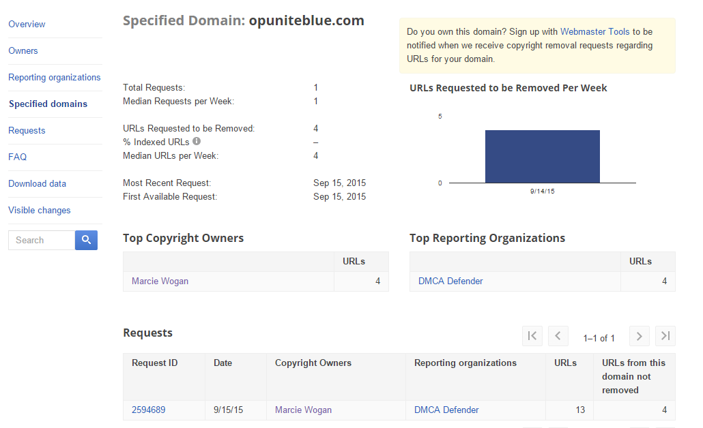Jump to last page of Requests
This screenshot has width=703, height=428.
click(x=665, y=336)
